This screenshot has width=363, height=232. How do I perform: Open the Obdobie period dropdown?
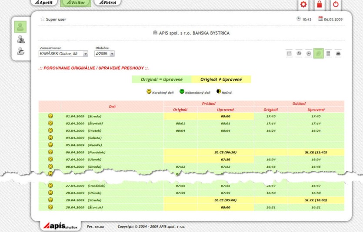(112, 54)
